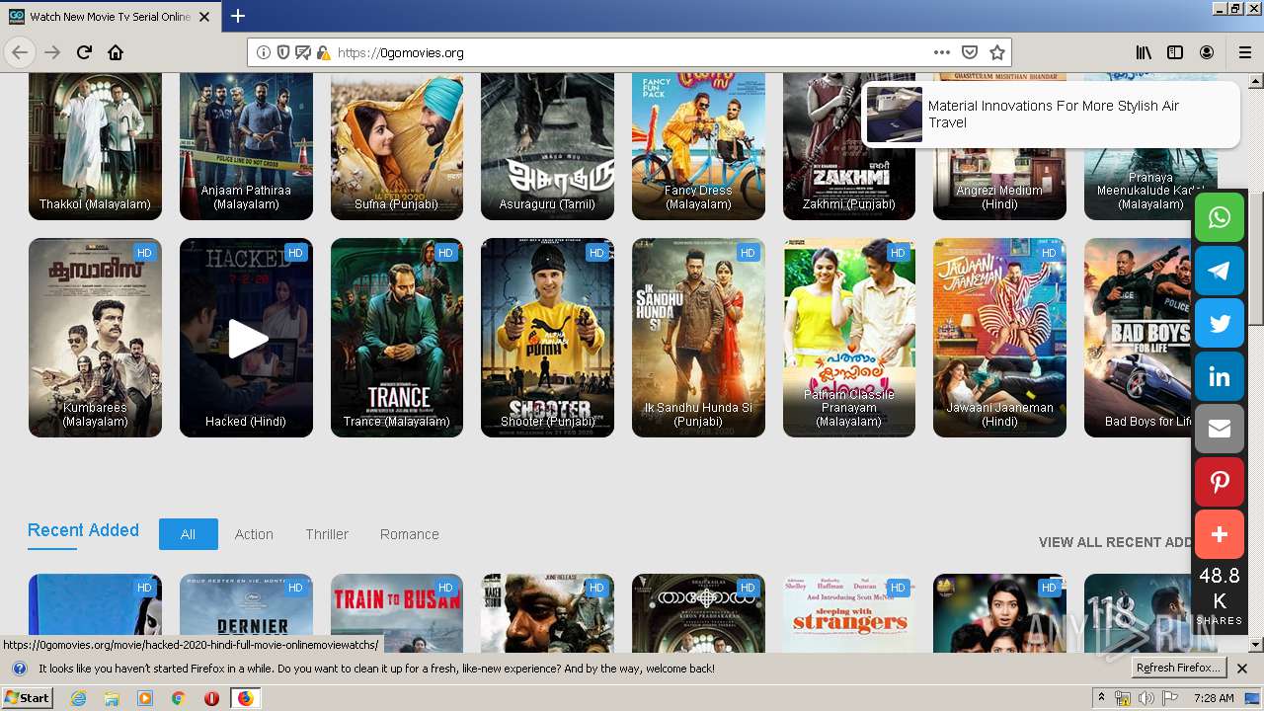Screen dimensions: 1264x711
Task: Reload the current page
Action: coord(84,52)
